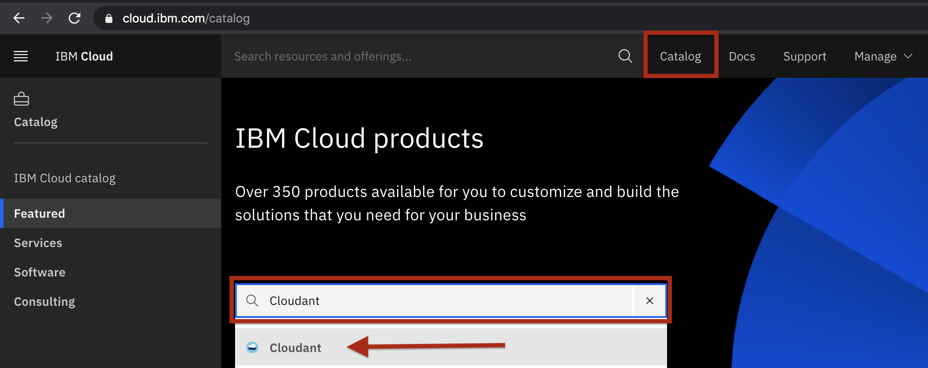This screenshot has height=368, width=928.
Task: Click the IBM Cloud products heading
Action: [x=359, y=139]
